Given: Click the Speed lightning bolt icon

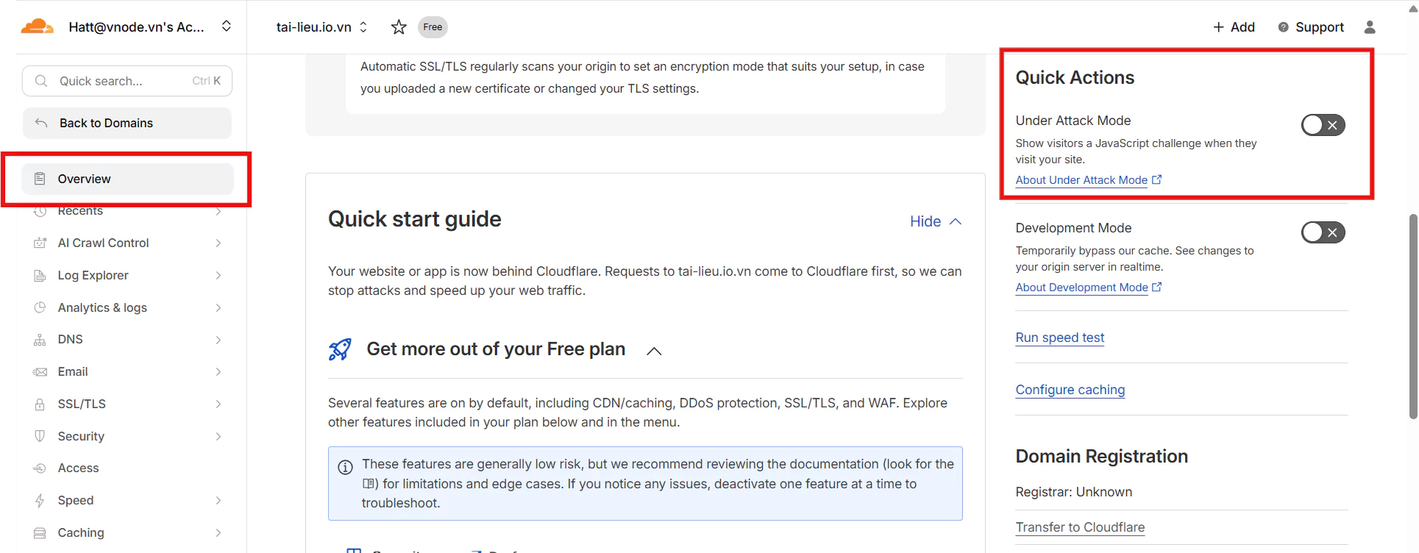Looking at the screenshot, I should 40,501.
